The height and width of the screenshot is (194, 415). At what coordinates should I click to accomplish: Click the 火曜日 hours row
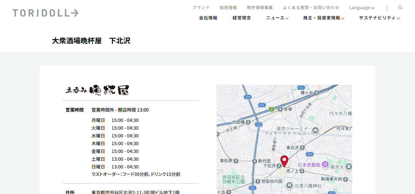point(115,128)
